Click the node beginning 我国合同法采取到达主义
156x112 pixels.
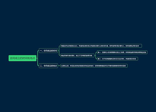tap(101, 46)
